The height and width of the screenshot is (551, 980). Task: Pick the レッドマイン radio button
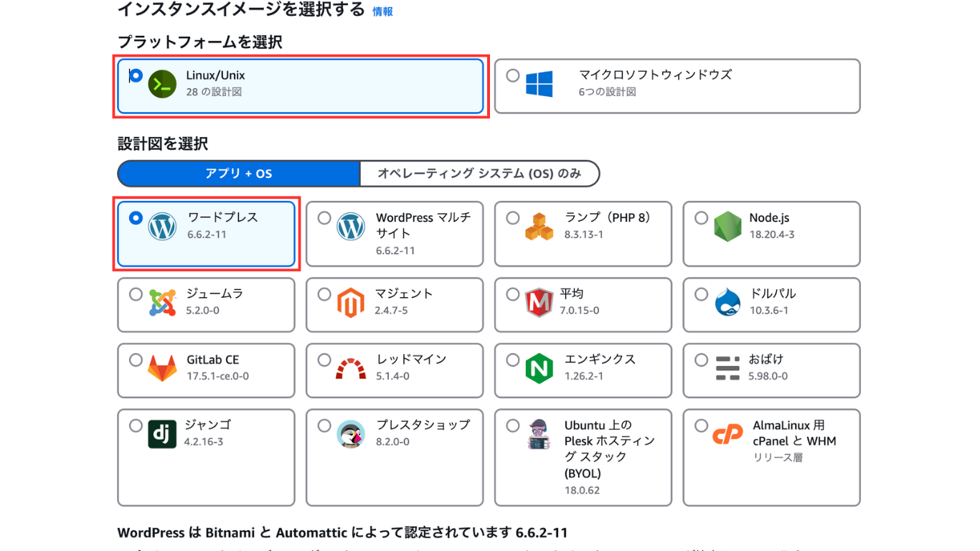(324, 360)
